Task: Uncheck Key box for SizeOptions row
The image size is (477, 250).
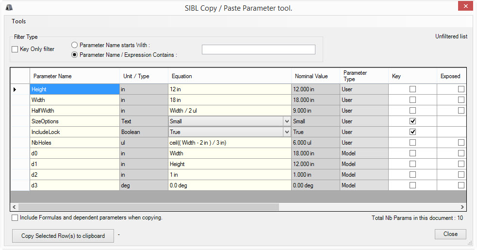Action: coord(412,121)
